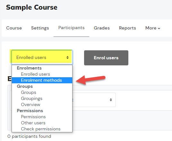Click the Enrol users button

point(106,58)
